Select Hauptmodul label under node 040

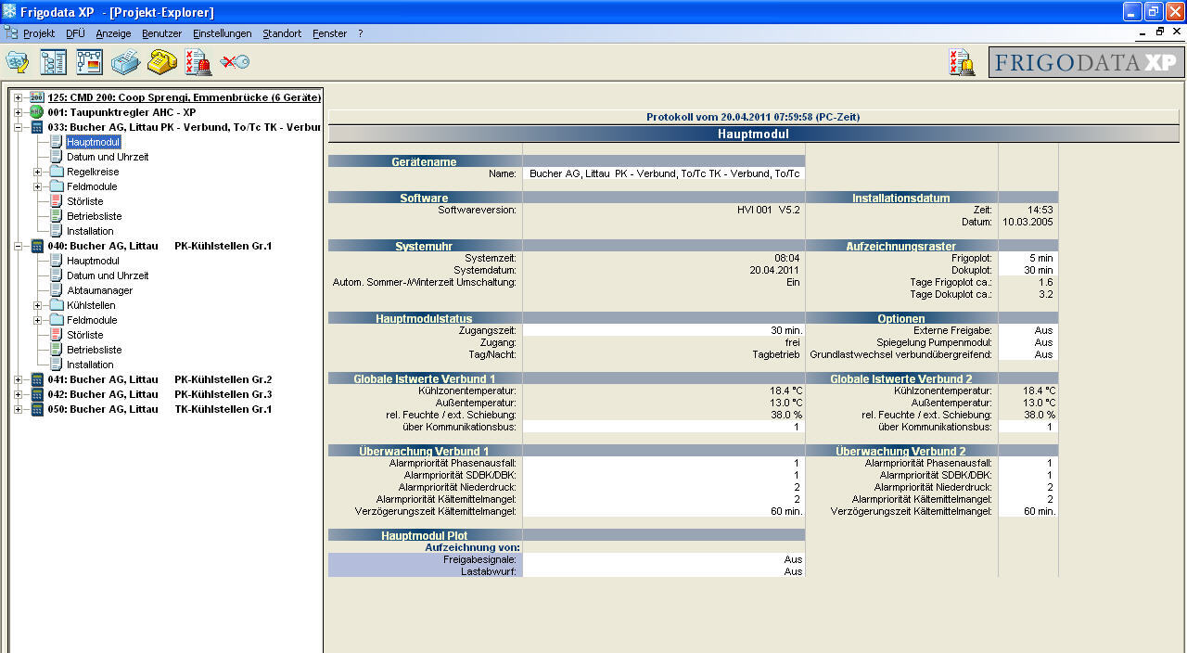pyautogui.click(x=93, y=261)
